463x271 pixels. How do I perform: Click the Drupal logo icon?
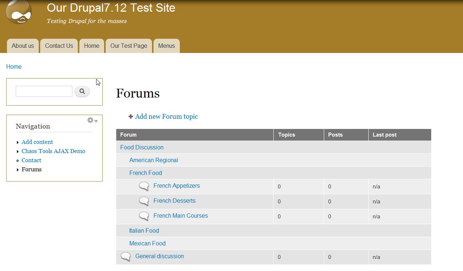(x=19, y=12)
